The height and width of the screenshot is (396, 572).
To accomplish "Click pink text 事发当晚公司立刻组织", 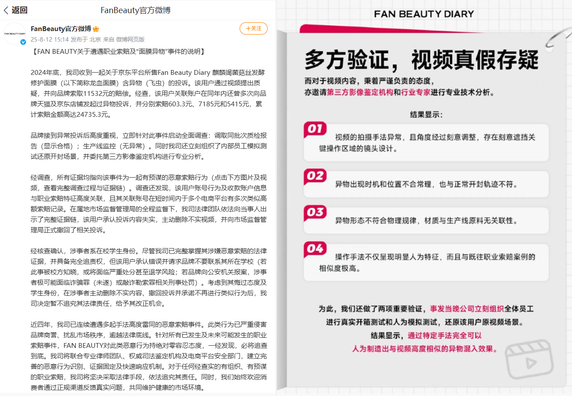I will point(467,308).
